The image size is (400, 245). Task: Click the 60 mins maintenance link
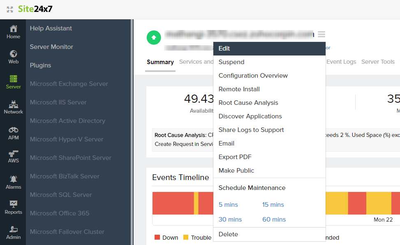click(x=274, y=220)
